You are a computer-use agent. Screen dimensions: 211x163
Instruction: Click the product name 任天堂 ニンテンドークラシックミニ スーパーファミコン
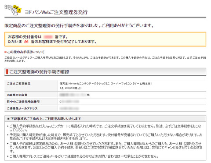click(105, 84)
